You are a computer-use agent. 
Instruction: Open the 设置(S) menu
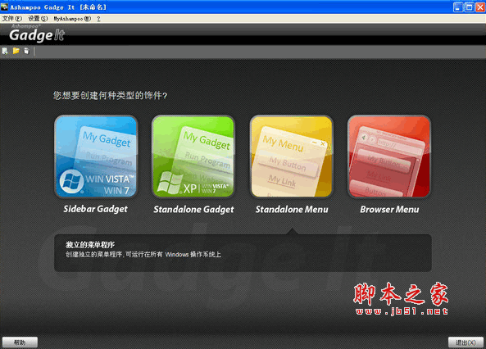38,19
